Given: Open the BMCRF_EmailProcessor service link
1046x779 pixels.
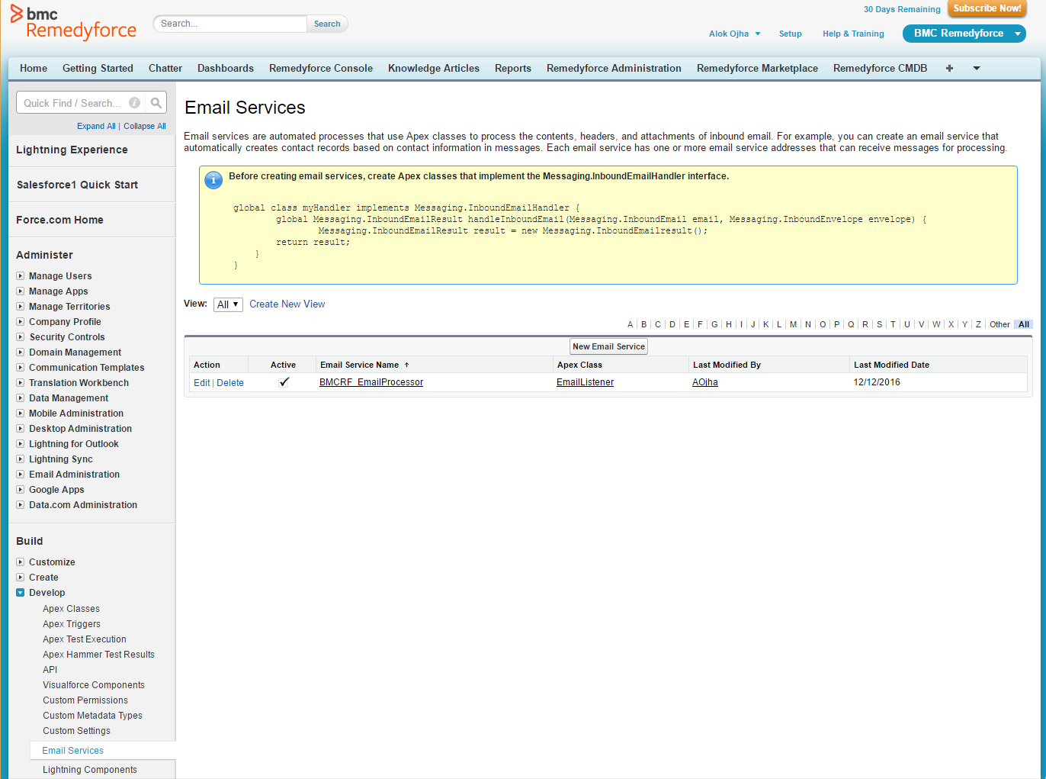Looking at the screenshot, I should click(371, 382).
